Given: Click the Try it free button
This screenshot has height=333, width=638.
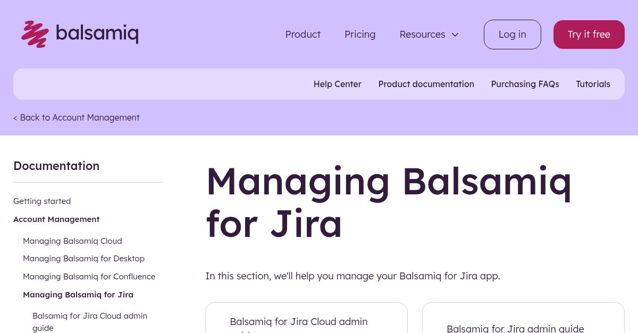Looking at the screenshot, I should [x=589, y=34].
